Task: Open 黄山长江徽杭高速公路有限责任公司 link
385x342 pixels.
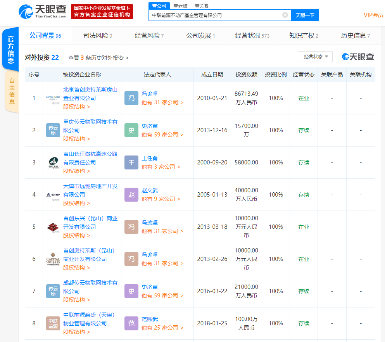Action: 90,158
